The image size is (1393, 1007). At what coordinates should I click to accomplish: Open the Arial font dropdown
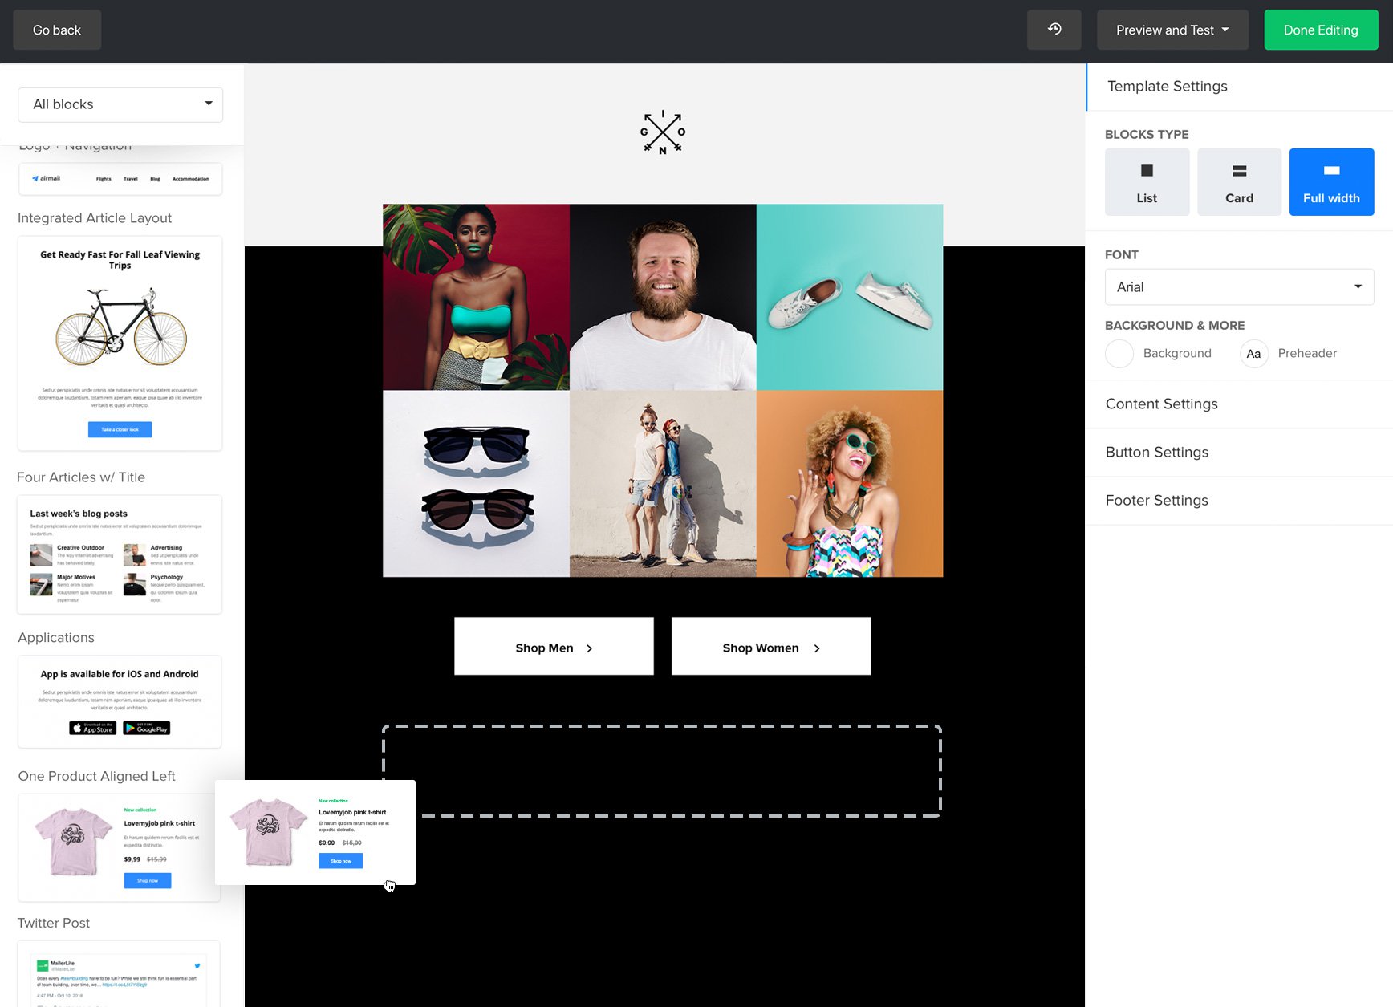[1239, 287]
